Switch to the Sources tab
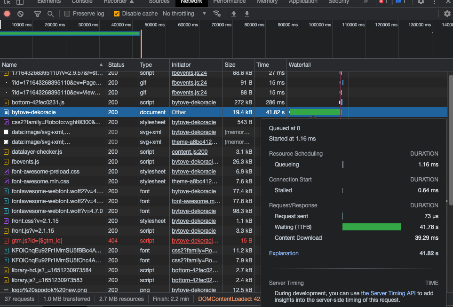 click(x=159, y=2)
